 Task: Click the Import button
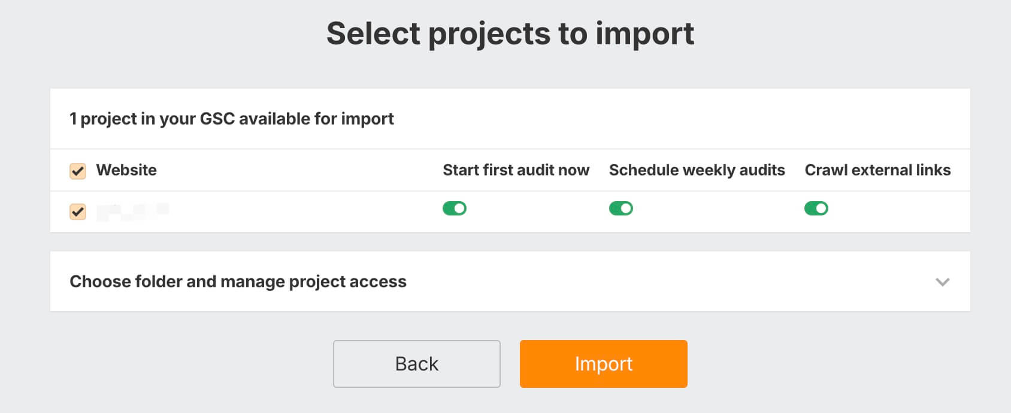[603, 364]
